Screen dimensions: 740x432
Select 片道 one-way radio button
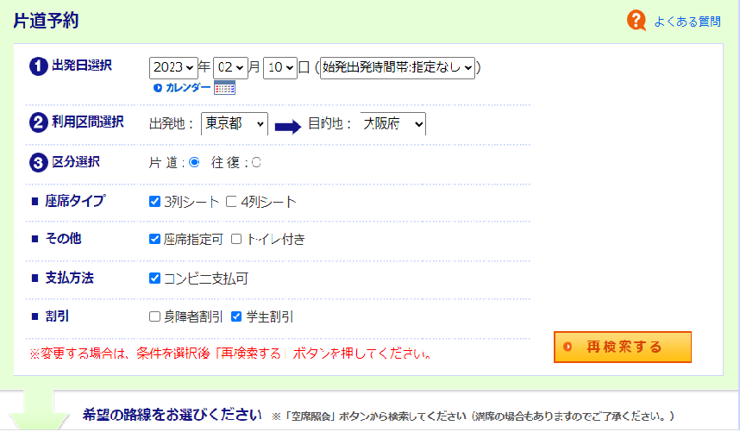194,162
